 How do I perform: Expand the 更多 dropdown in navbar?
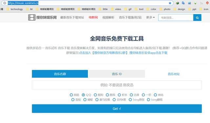(150, 17)
